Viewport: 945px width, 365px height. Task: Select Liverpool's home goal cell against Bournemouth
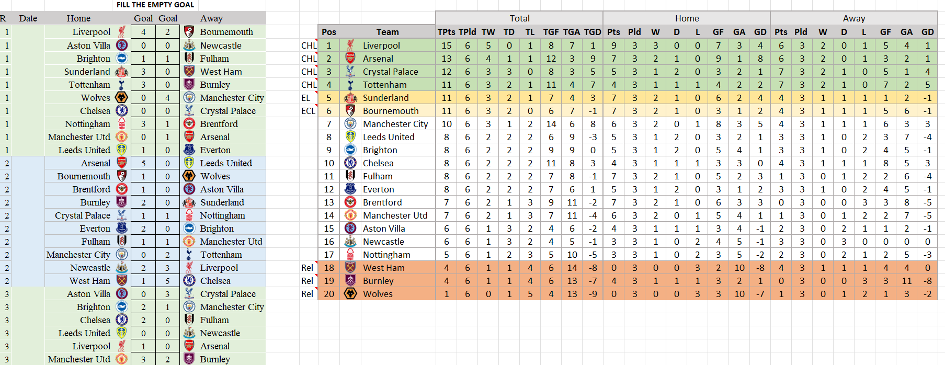click(x=143, y=32)
